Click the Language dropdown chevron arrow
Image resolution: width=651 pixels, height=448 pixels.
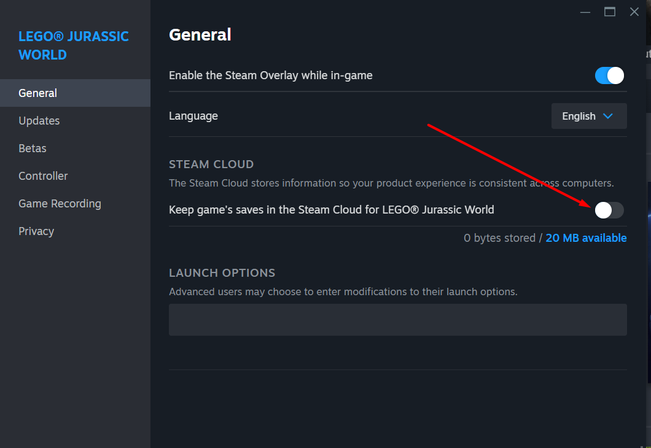coord(608,116)
